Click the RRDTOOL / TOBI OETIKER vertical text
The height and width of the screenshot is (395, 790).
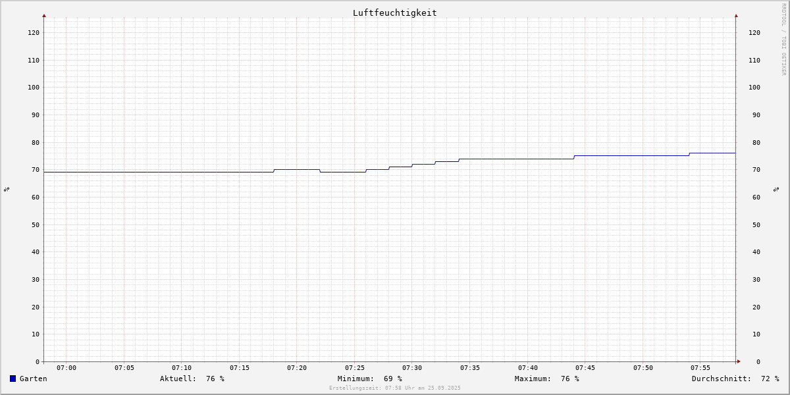783,39
